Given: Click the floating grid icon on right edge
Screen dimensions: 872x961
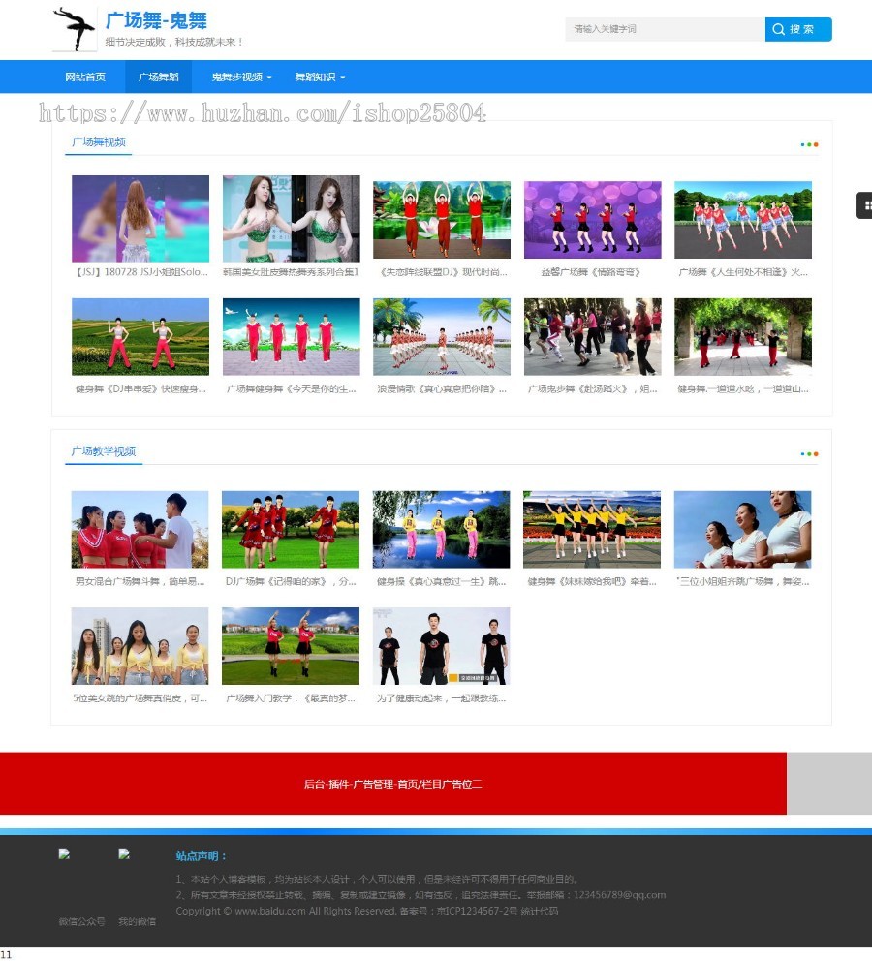Looking at the screenshot, I should pos(863,205).
